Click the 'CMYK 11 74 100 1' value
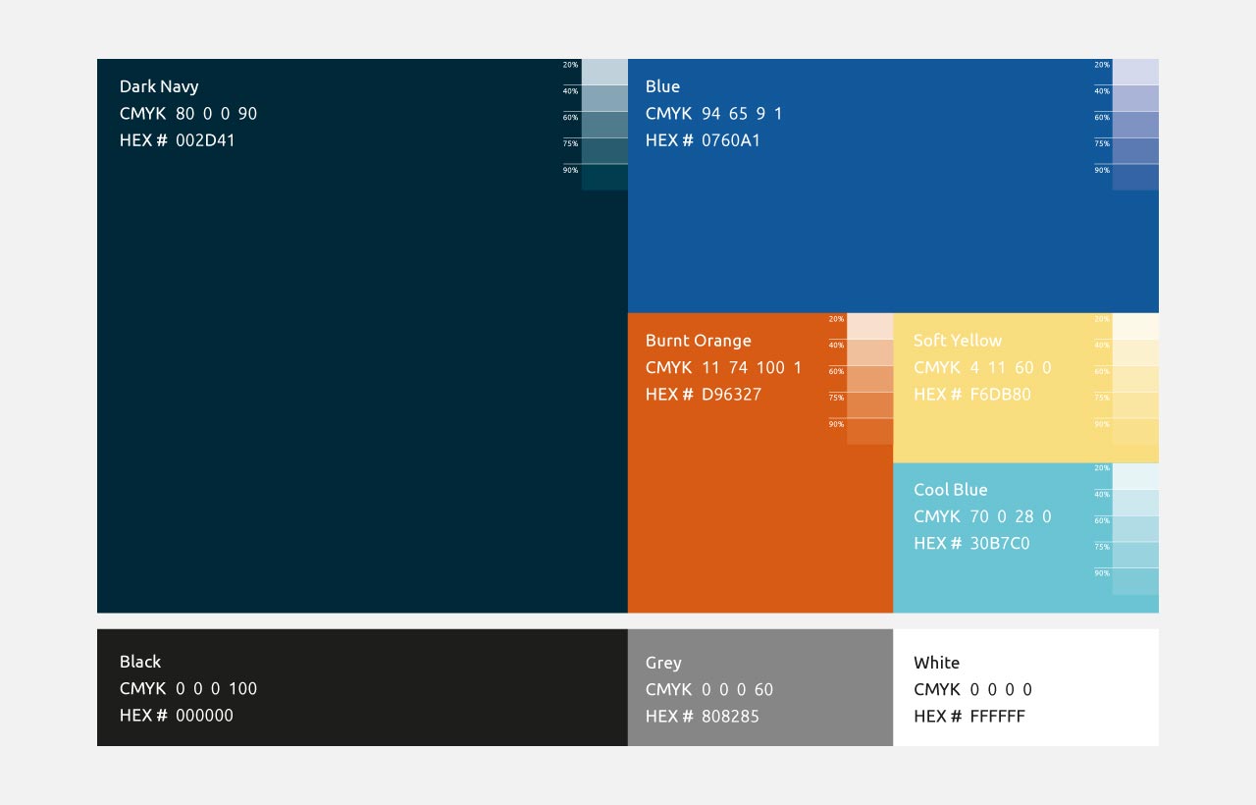The height and width of the screenshot is (805, 1256). [x=724, y=368]
